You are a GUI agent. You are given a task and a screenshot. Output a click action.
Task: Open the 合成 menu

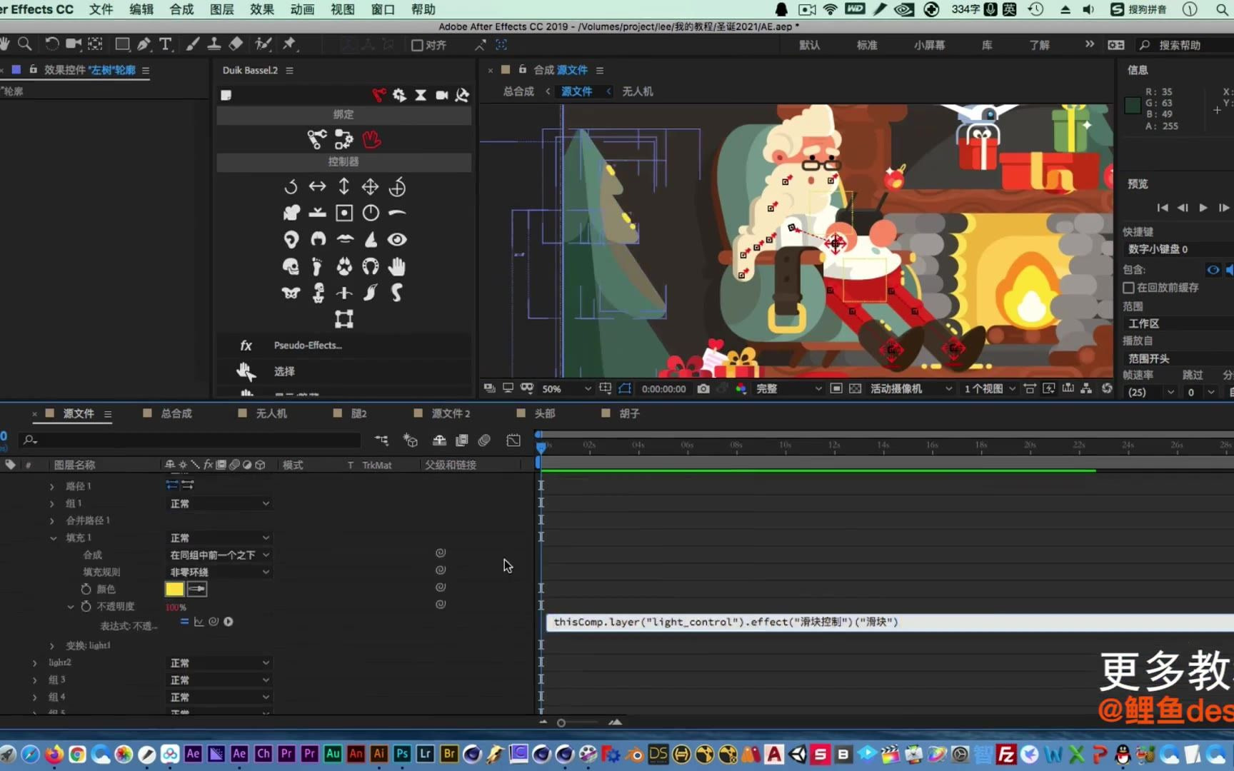181,9
